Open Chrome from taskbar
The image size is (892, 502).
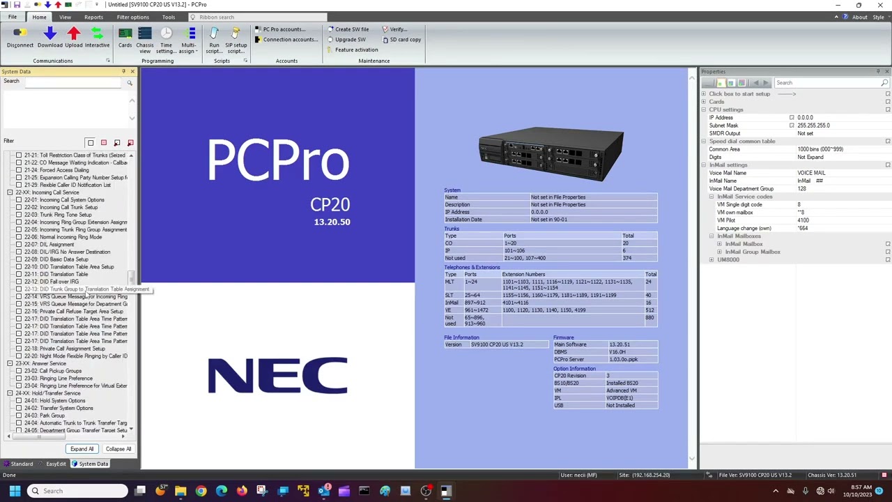[201, 491]
